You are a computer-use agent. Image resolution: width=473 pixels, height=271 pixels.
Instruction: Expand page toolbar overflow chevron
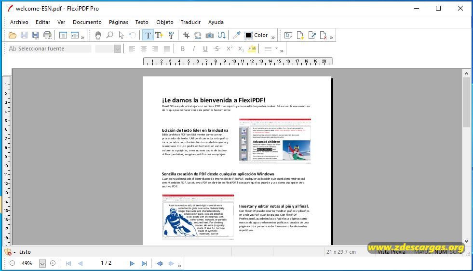pos(331,37)
